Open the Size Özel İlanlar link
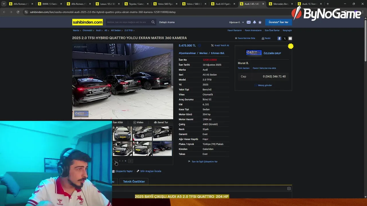 coord(272,30)
